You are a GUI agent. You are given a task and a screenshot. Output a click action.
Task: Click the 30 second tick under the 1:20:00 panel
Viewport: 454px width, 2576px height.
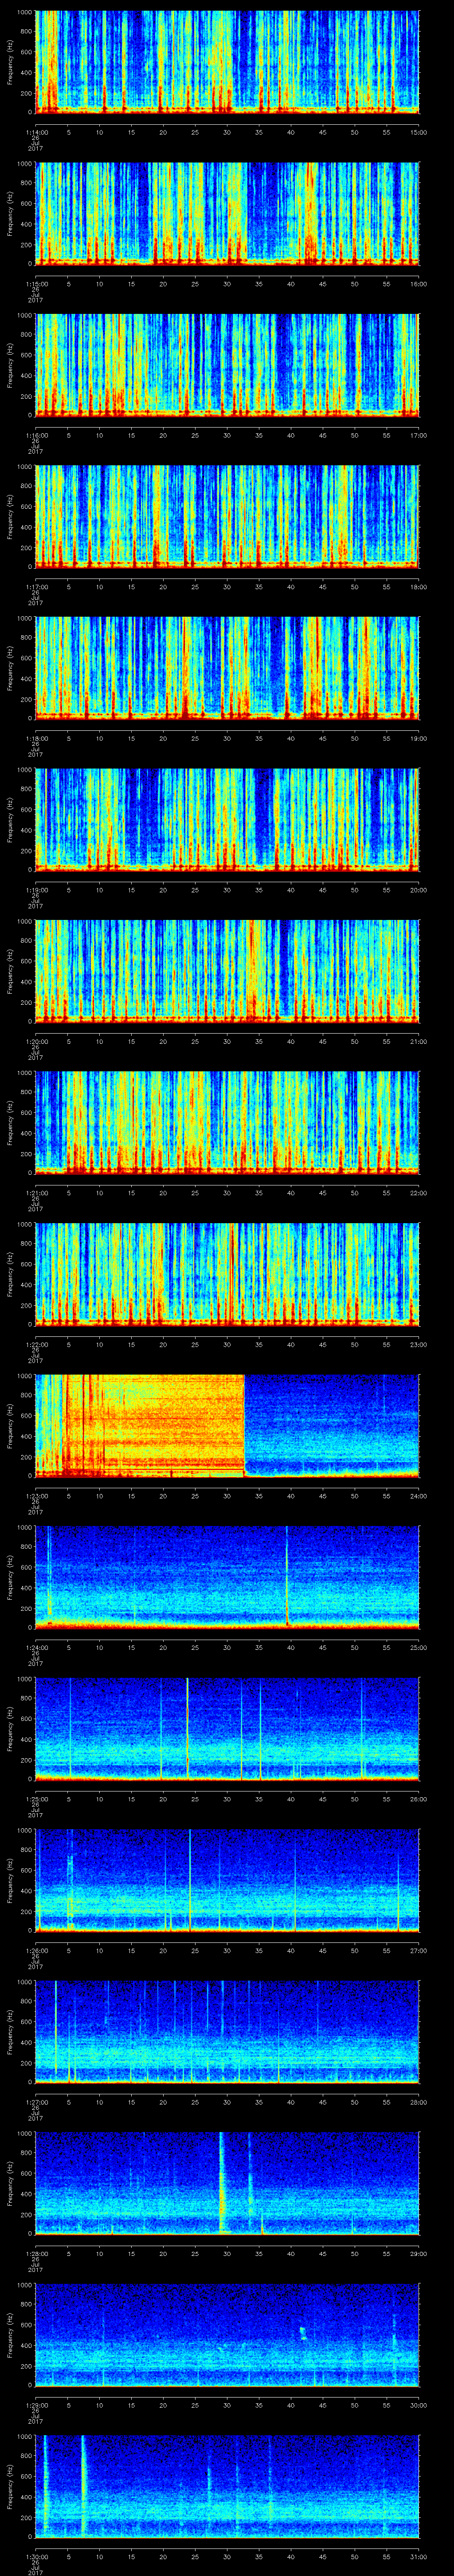coord(227,1041)
